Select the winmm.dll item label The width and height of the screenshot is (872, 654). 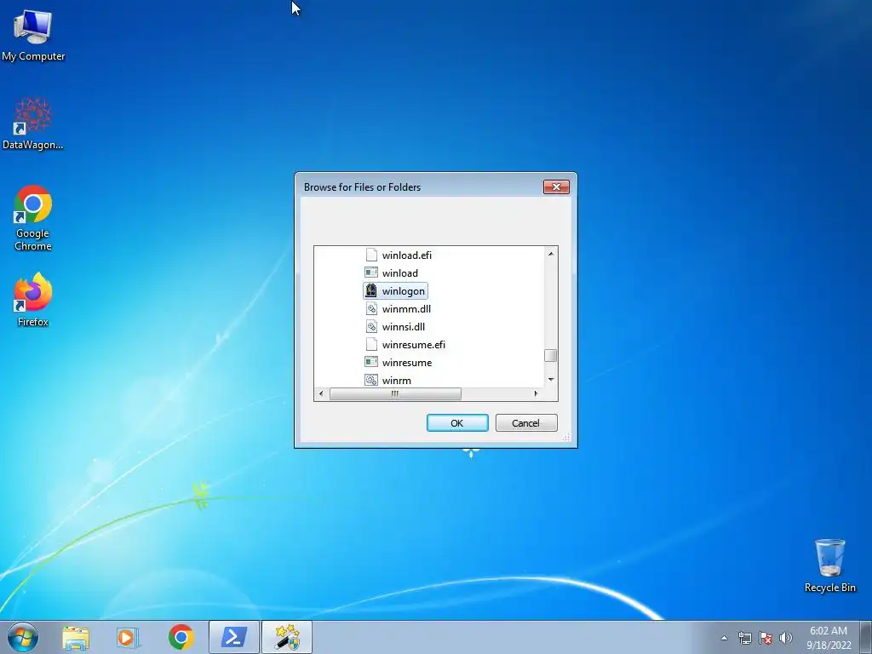[x=406, y=308]
